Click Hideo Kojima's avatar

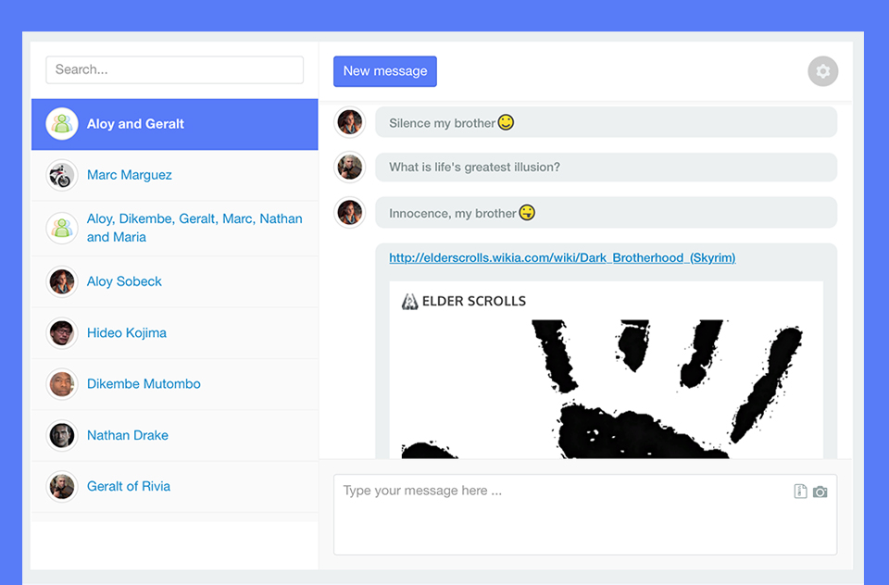pyautogui.click(x=62, y=332)
